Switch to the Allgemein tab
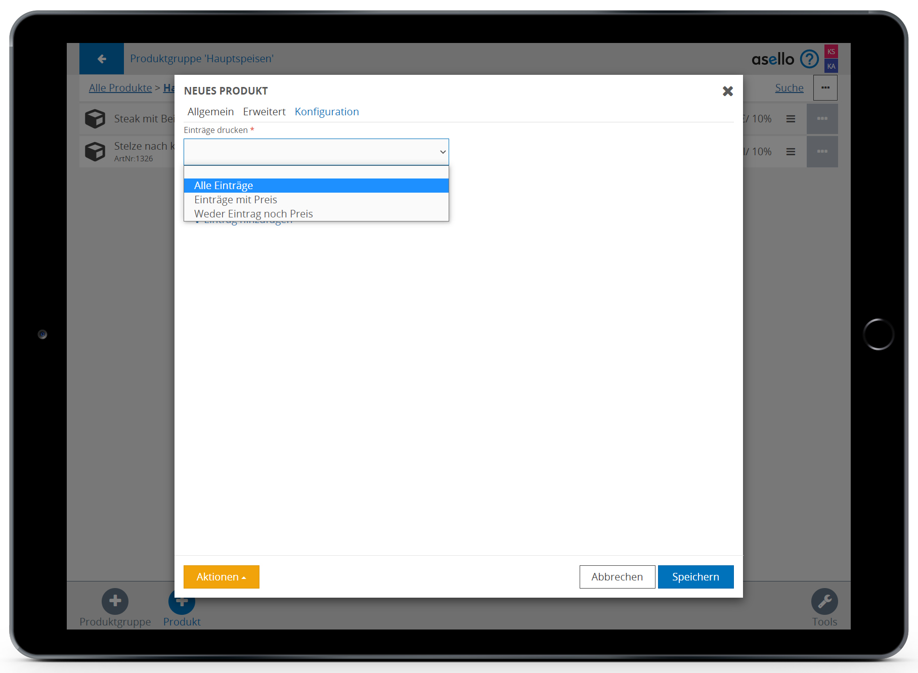This screenshot has width=918, height=673. [210, 112]
